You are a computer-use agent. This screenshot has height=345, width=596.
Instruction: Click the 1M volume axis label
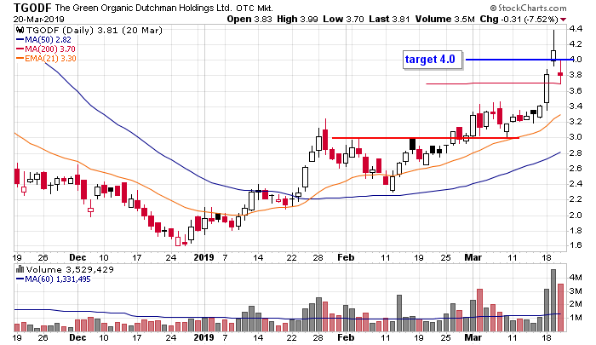[575, 317]
